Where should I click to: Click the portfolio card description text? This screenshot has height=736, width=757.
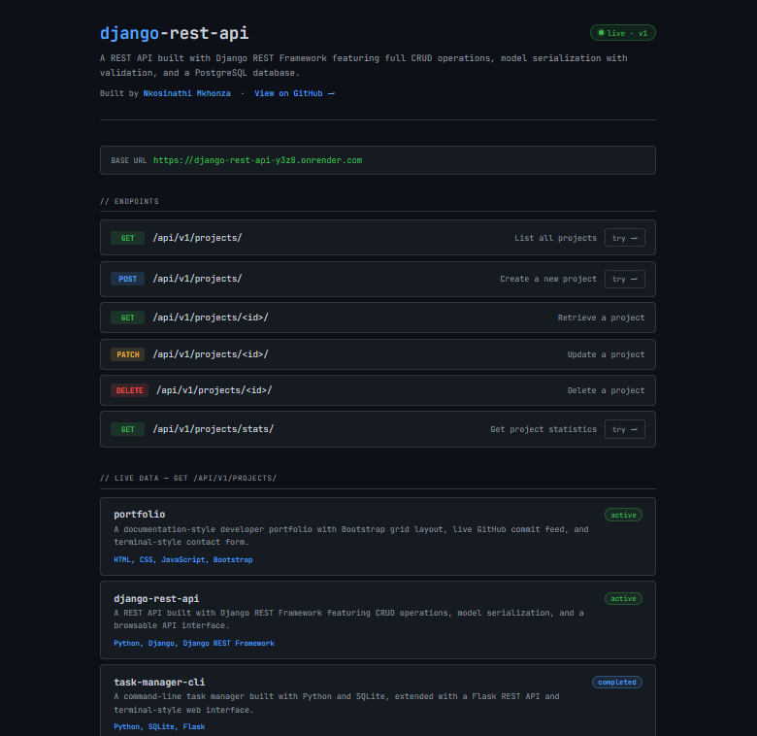[x=351, y=536]
